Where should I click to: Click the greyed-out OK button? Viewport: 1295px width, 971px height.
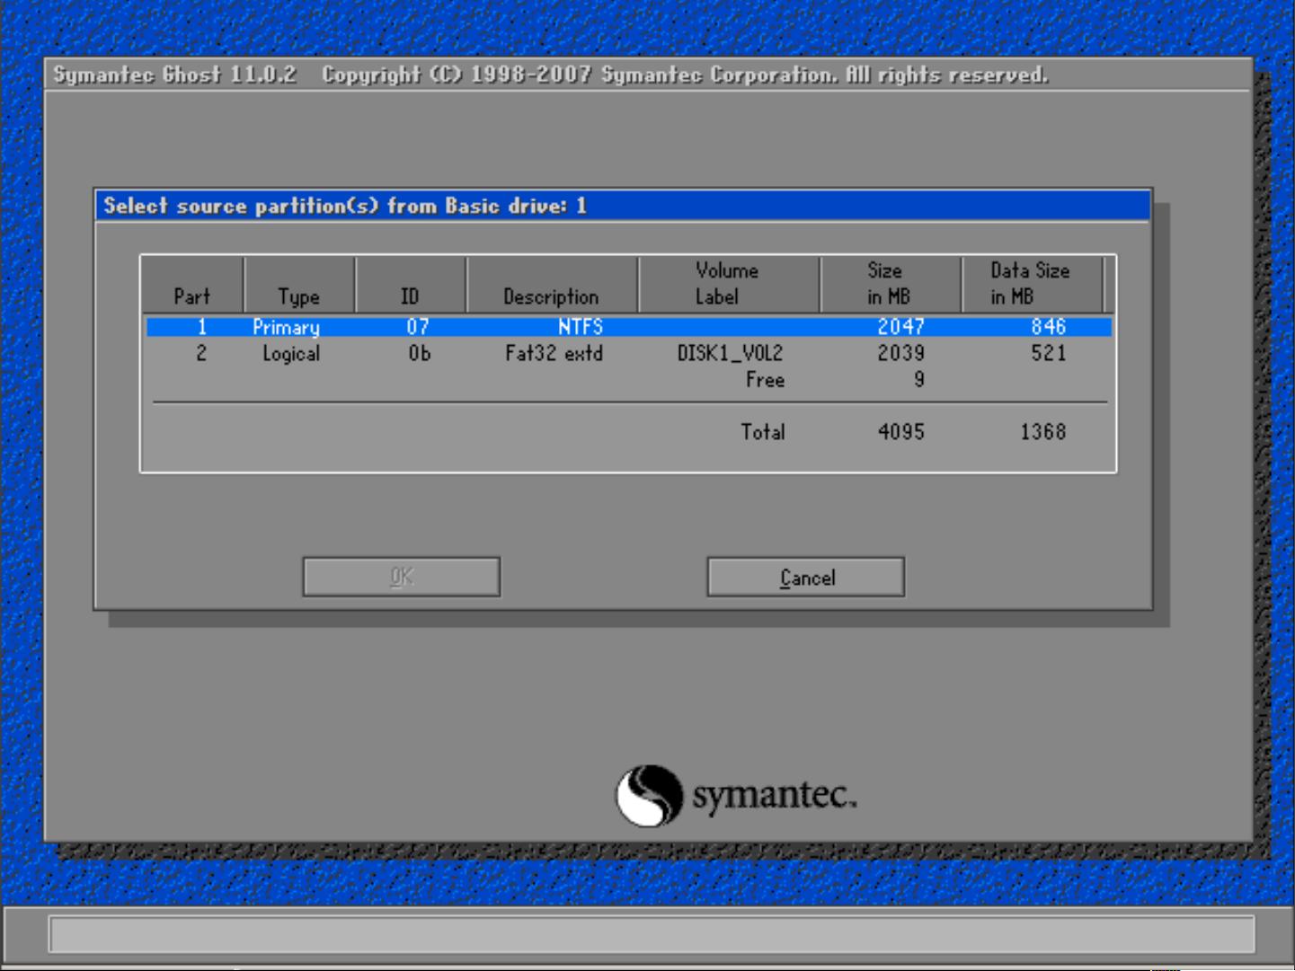[402, 577]
